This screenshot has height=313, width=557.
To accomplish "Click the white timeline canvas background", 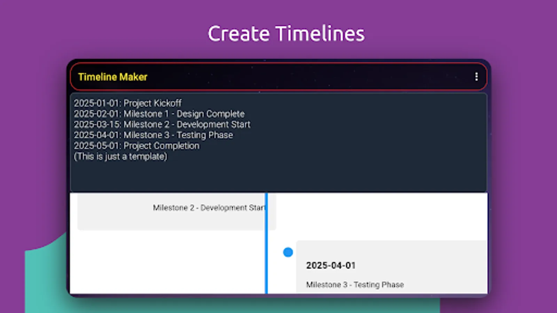I will coord(157,261).
